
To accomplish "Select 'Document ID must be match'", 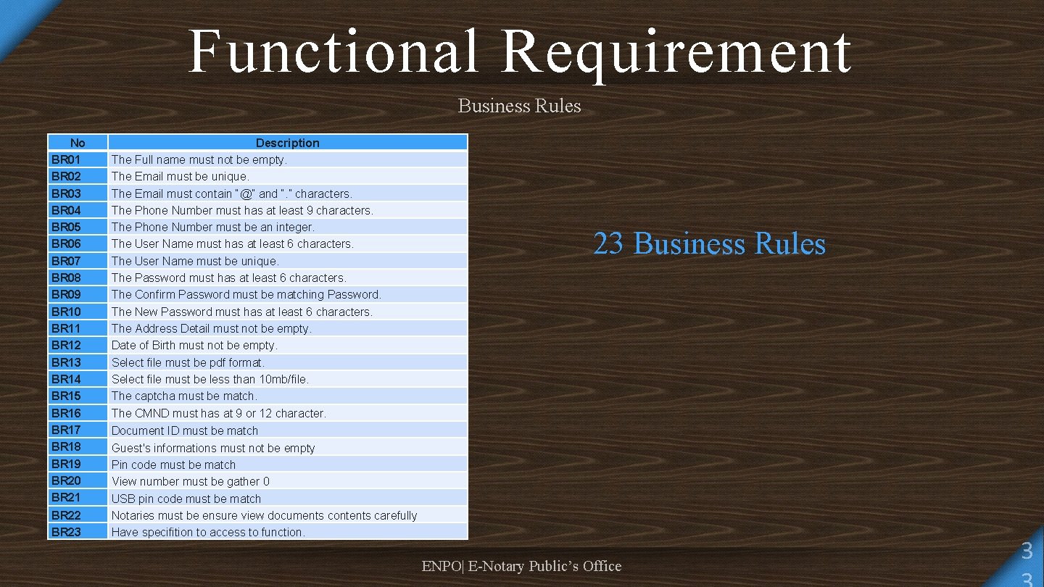I will coord(288,430).
